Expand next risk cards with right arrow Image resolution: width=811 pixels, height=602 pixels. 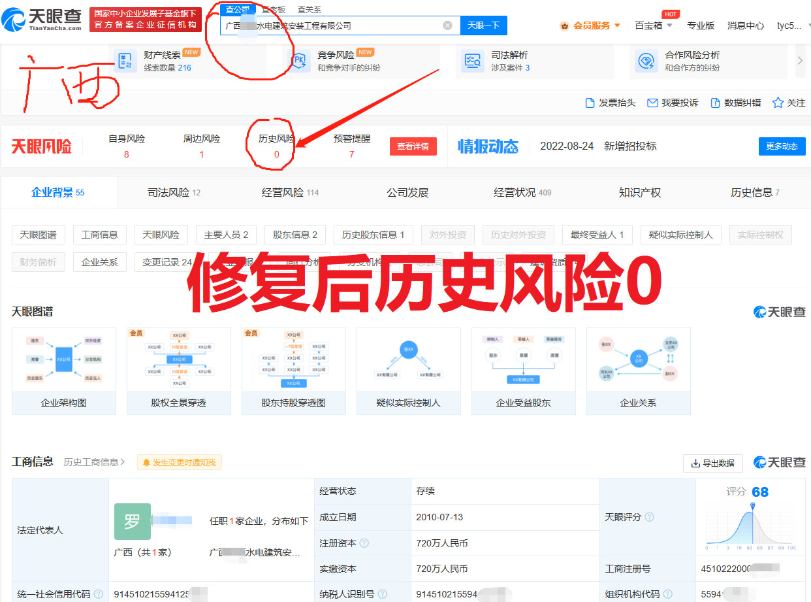(x=800, y=61)
